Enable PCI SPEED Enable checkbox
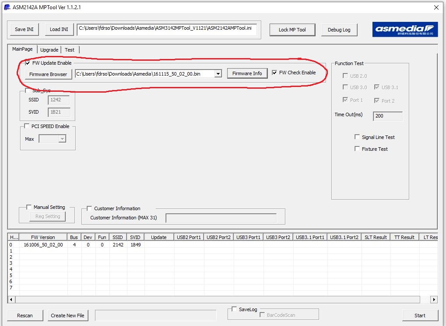 tap(27, 126)
